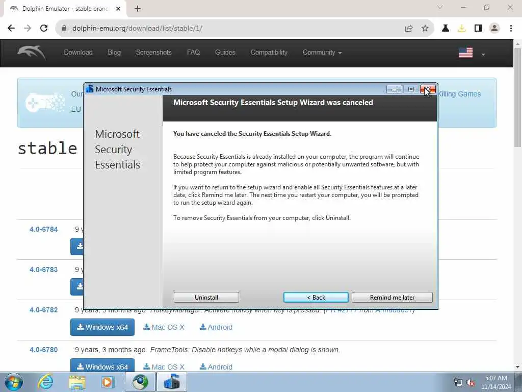This screenshot has height=392, width=522.
Task: Reload the page with the refresh icon
Action: click(44, 29)
